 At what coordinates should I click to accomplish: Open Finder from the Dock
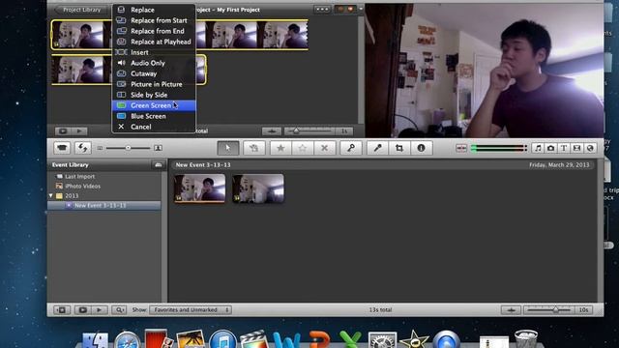point(95,341)
